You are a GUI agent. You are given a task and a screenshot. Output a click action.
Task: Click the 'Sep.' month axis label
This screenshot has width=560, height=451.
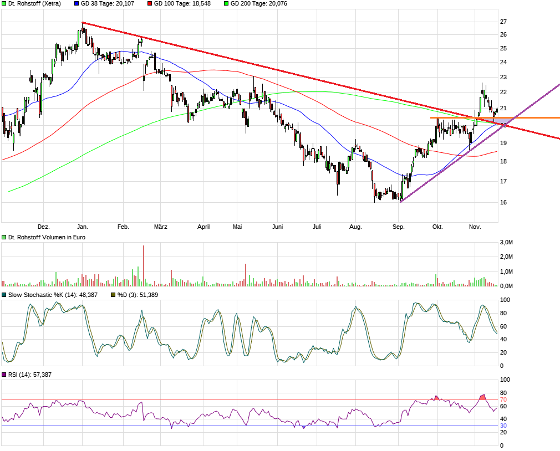point(399,227)
